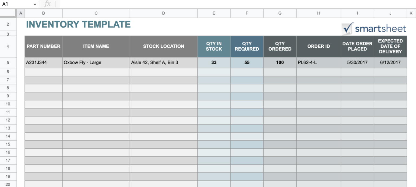The image size is (416, 187).
Task: Select row header 20
Action: coord(8,184)
